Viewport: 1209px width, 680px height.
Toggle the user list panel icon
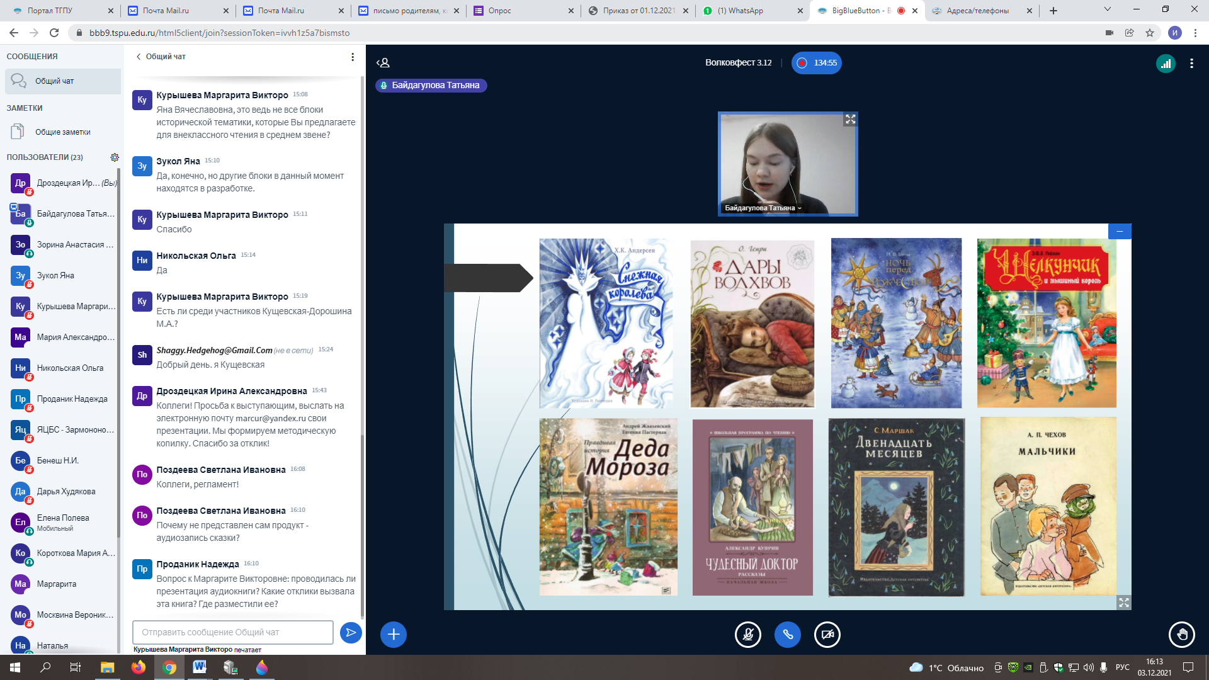(x=383, y=63)
